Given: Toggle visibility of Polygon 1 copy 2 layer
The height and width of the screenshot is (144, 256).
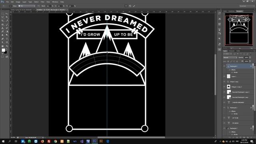Looking at the screenshot, I should click(x=224, y=87).
